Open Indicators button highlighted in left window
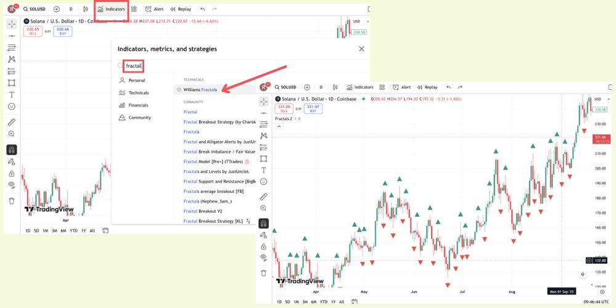This screenshot has height=308, width=616. (111, 9)
